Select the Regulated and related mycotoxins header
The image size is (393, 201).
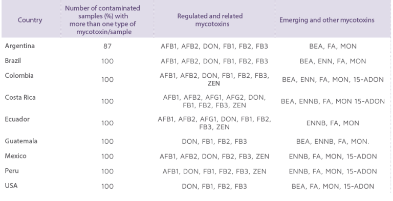pyautogui.click(x=210, y=20)
